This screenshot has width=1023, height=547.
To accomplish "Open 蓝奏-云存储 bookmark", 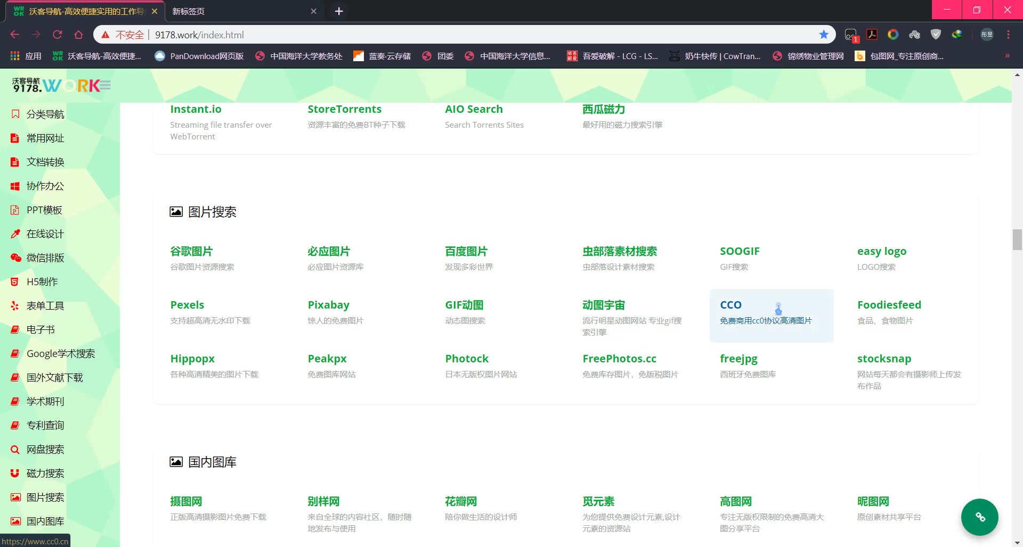I will (x=383, y=56).
